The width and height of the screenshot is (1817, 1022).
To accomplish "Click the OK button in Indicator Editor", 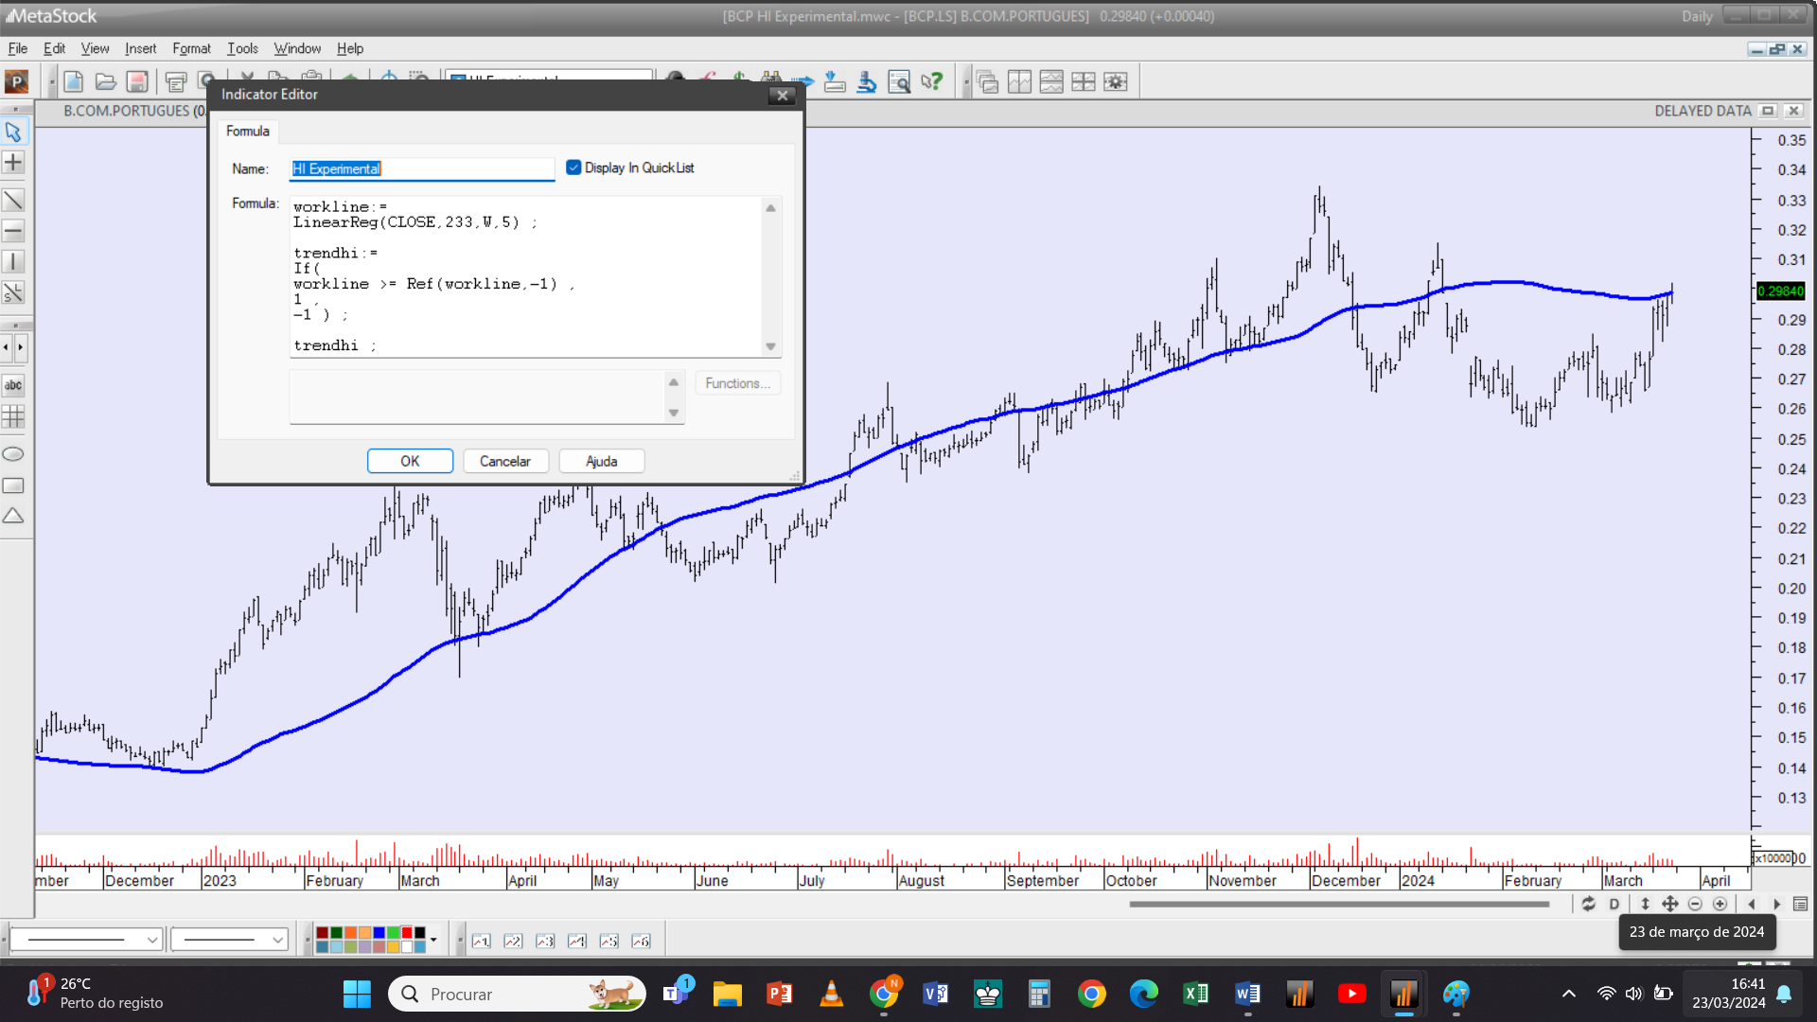I will point(410,461).
